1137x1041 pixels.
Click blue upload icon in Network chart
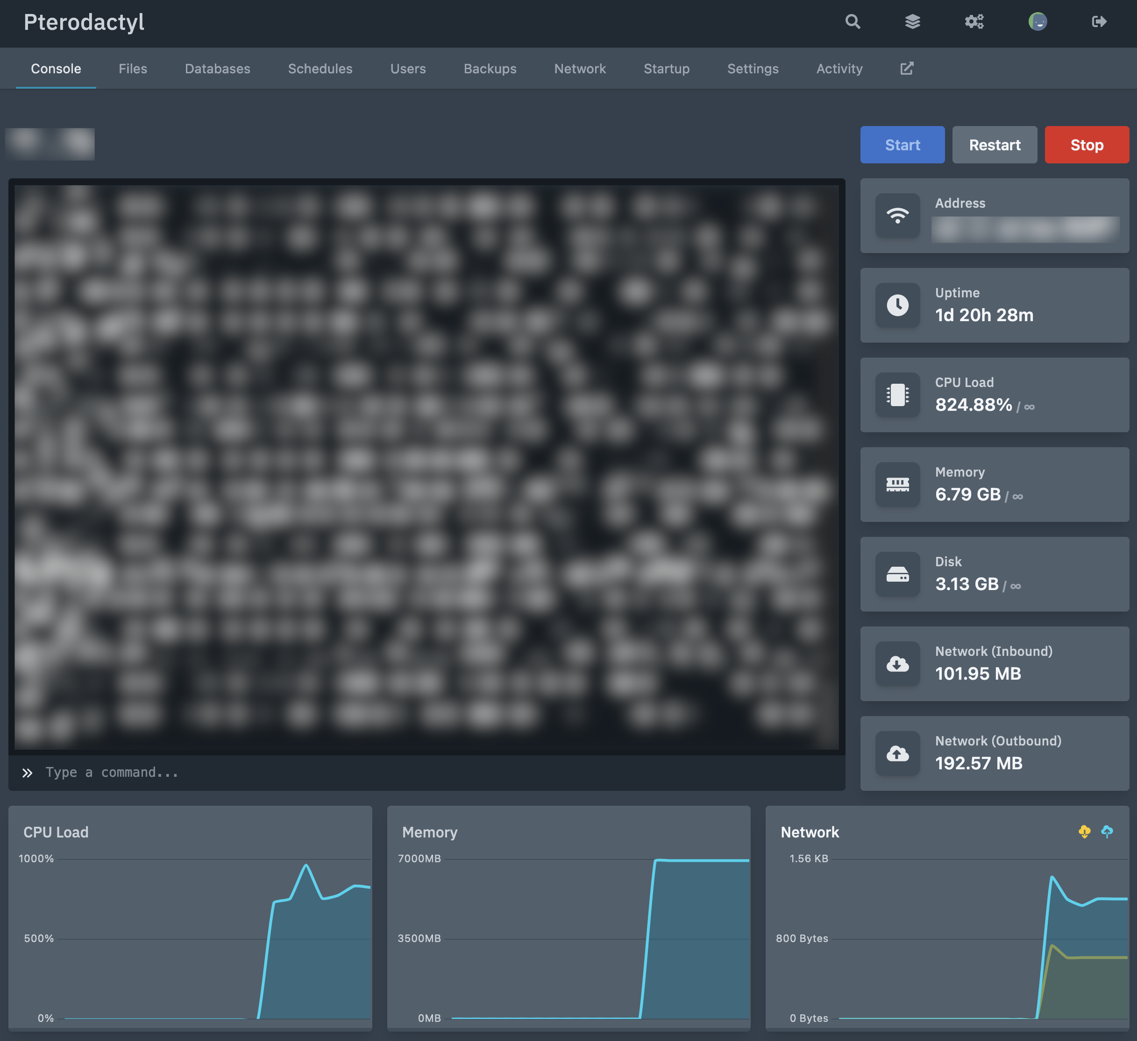(1107, 832)
